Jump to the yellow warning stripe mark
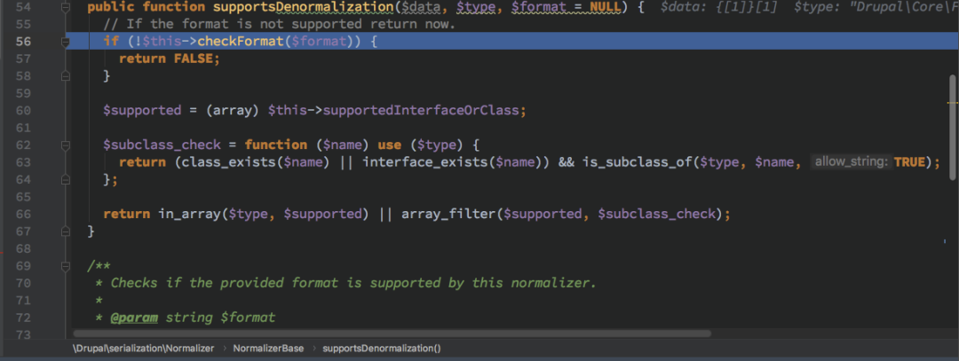Screen dimensions: 959x361 [952, 103]
